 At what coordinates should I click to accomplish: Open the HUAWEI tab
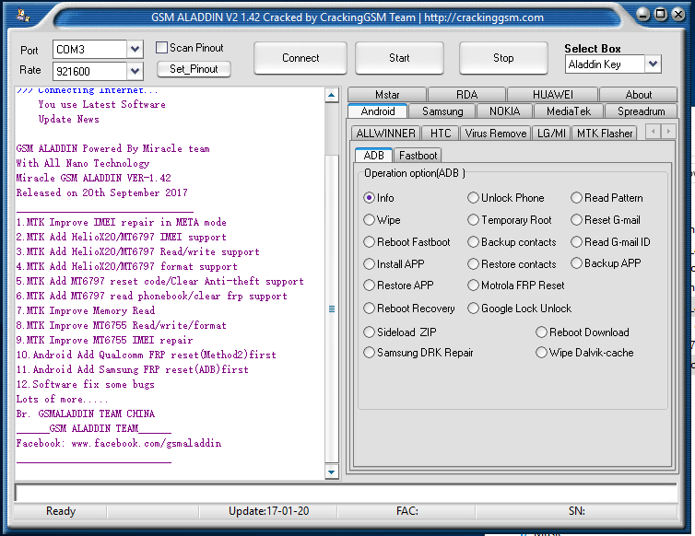point(553,95)
